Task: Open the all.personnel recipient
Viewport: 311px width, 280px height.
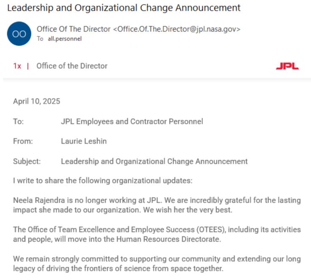Action: (x=65, y=39)
